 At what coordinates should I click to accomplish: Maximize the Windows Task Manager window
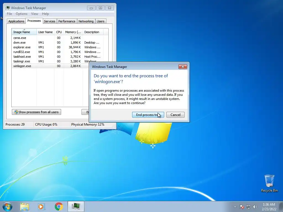pyautogui.click(x=100, y=8)
